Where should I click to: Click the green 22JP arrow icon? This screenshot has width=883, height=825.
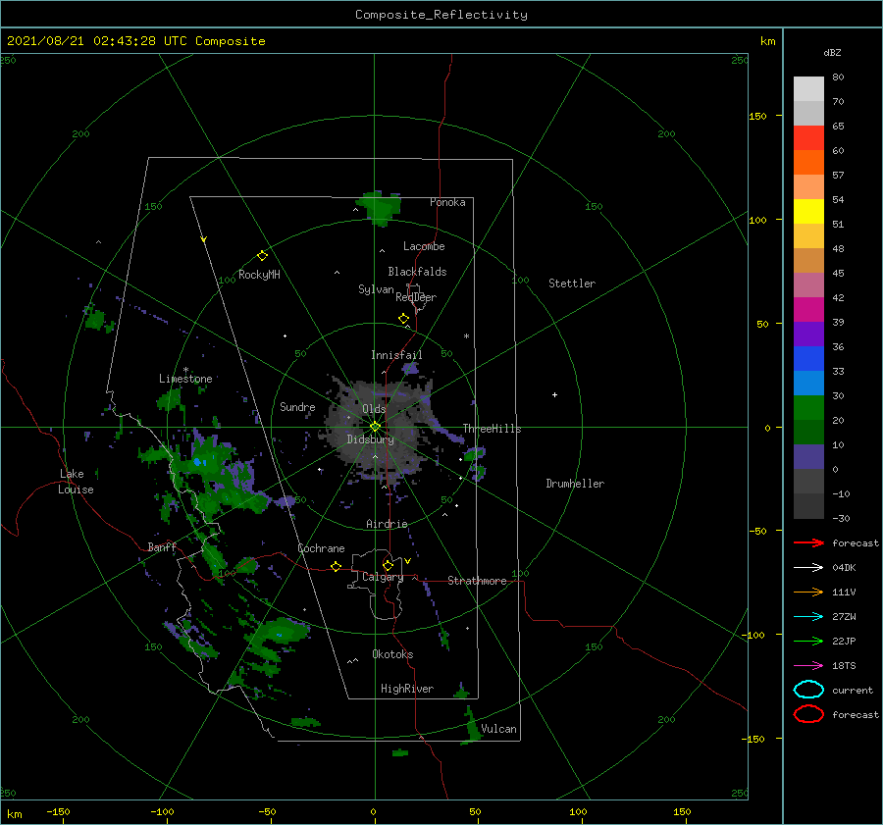coord(808,641)
